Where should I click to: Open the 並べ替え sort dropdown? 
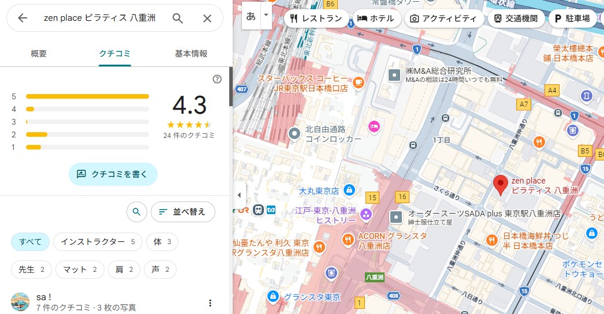click(x=182, y=212)
